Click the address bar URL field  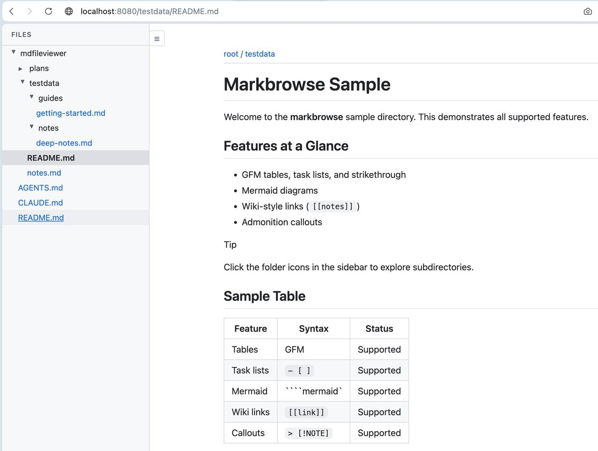(150, 11)
